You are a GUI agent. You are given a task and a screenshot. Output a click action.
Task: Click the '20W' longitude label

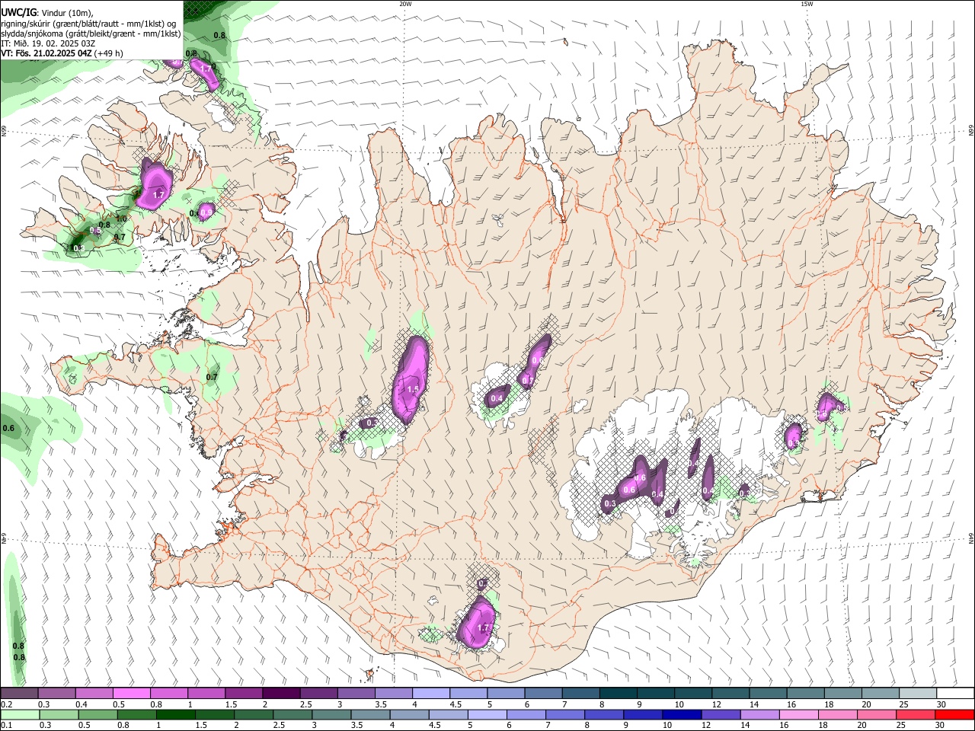[x=405, y=4]
